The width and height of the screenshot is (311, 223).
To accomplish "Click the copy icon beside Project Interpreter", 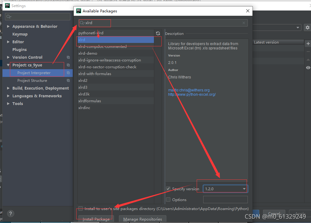I will pyautogui.click(x=68, y=73).
